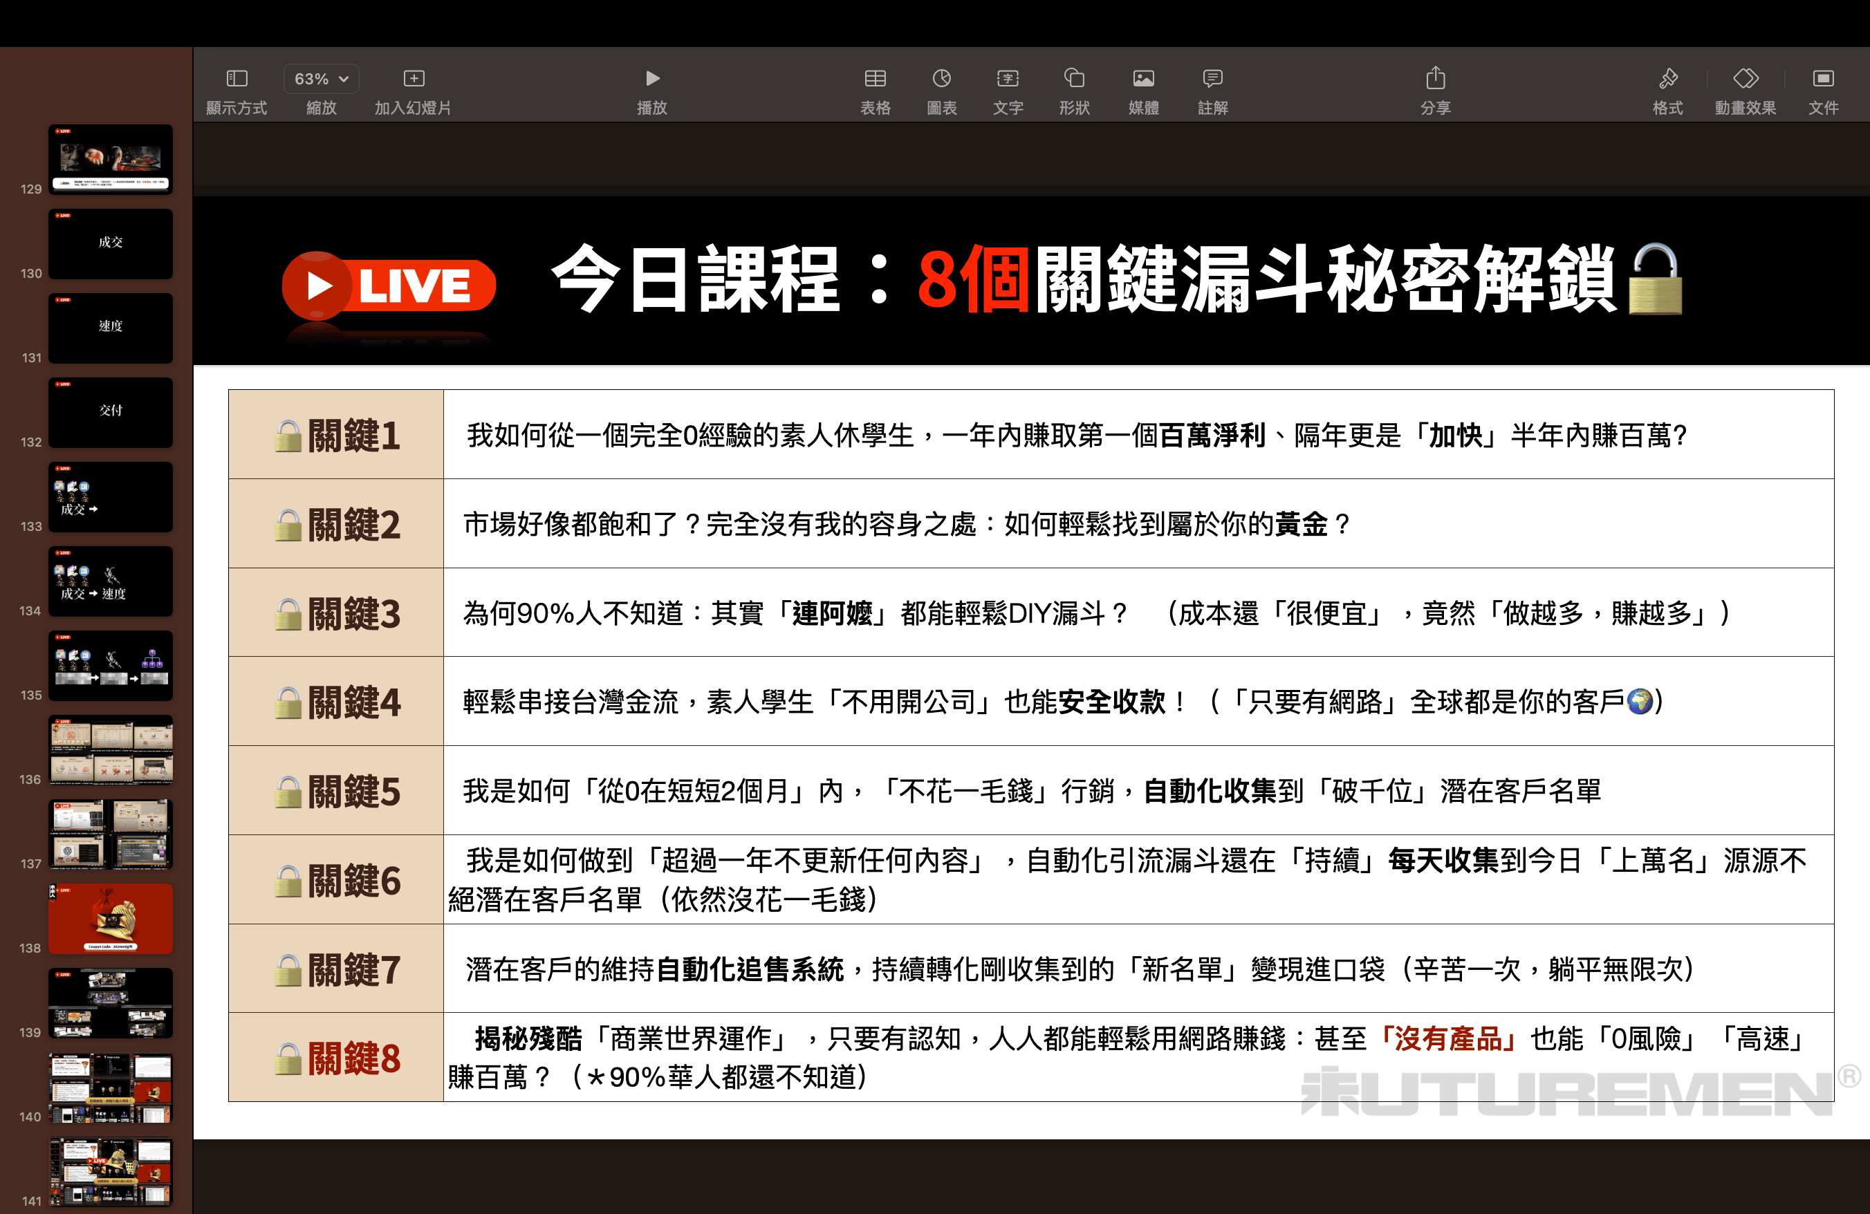Select slide 138 red thumbnail
The width and height of the screenshot is (1870, 1214).
(110, 918)
